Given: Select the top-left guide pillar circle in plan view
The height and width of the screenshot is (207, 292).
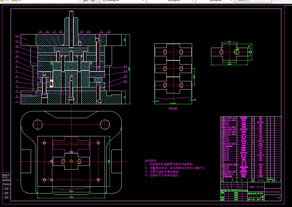Looking at the screenshot, I should click(38, 125).
